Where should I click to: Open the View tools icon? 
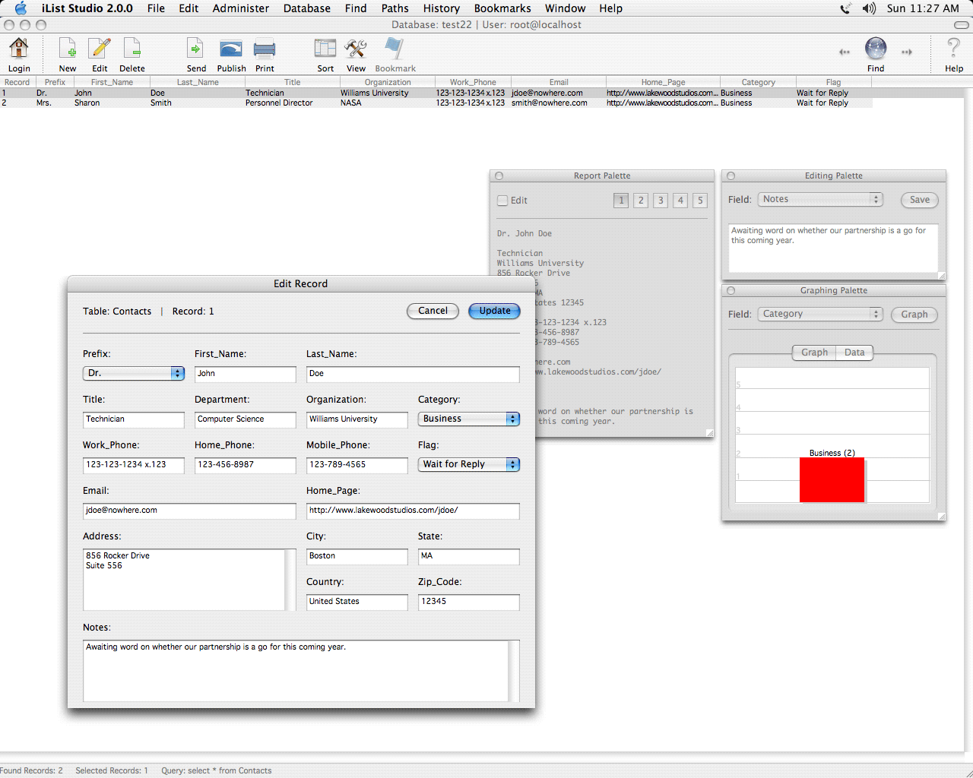356,49
